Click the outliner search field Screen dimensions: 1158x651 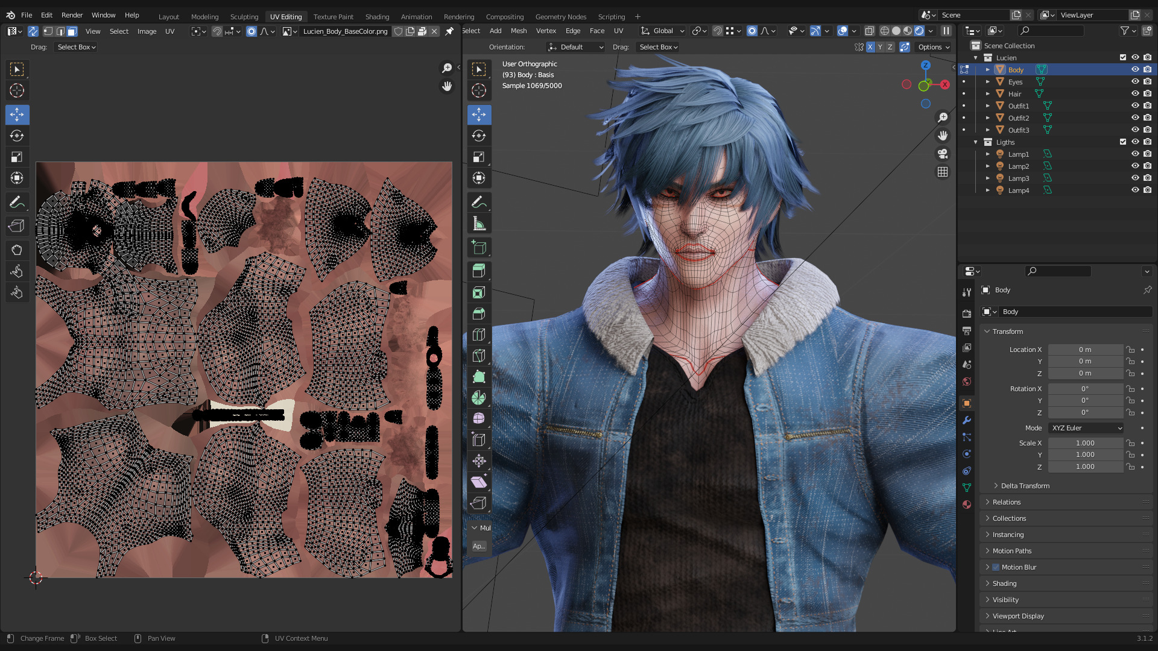click(1051, 31)
